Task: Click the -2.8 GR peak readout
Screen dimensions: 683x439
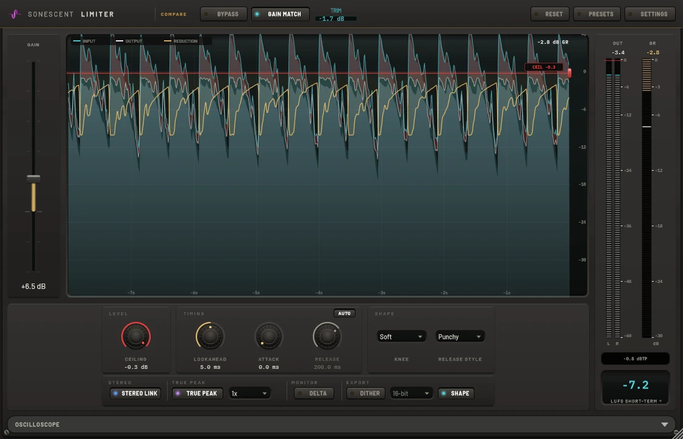Action: pyautogui.click(x=653, y=52)
